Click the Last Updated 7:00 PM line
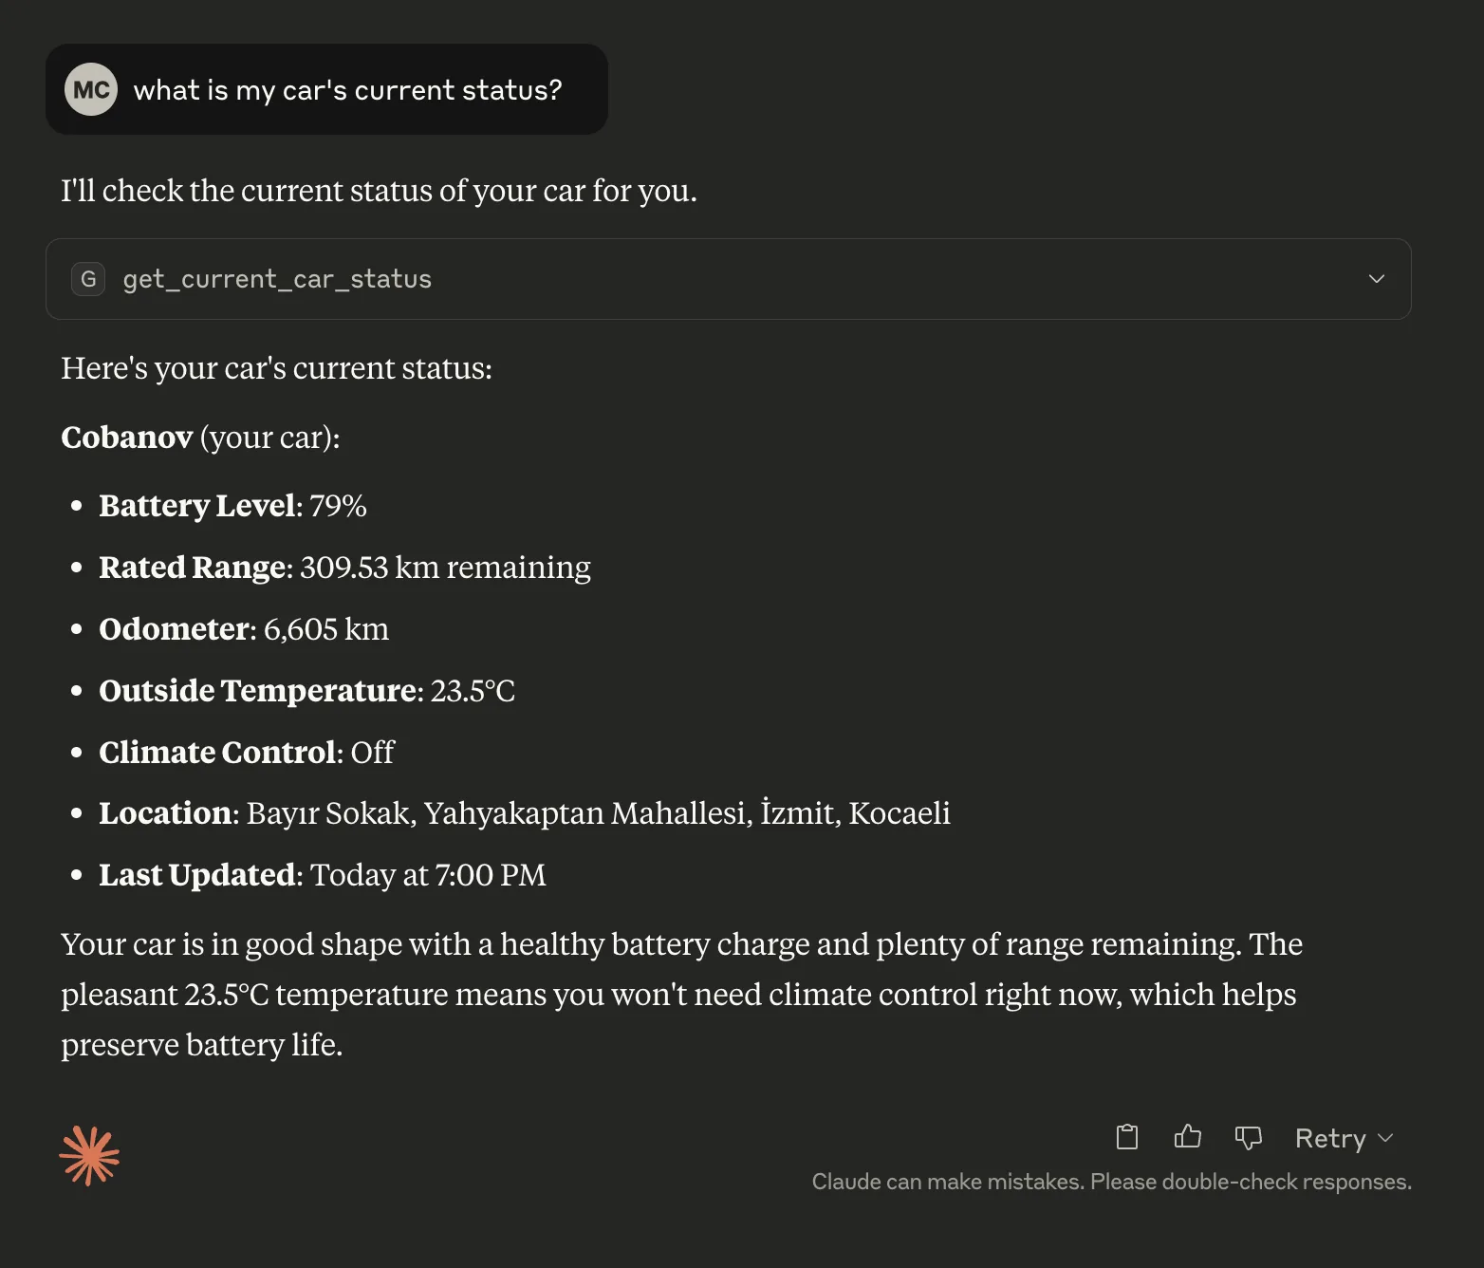Viewport: 1484px width, 1268px height. (x=323, y=875)
